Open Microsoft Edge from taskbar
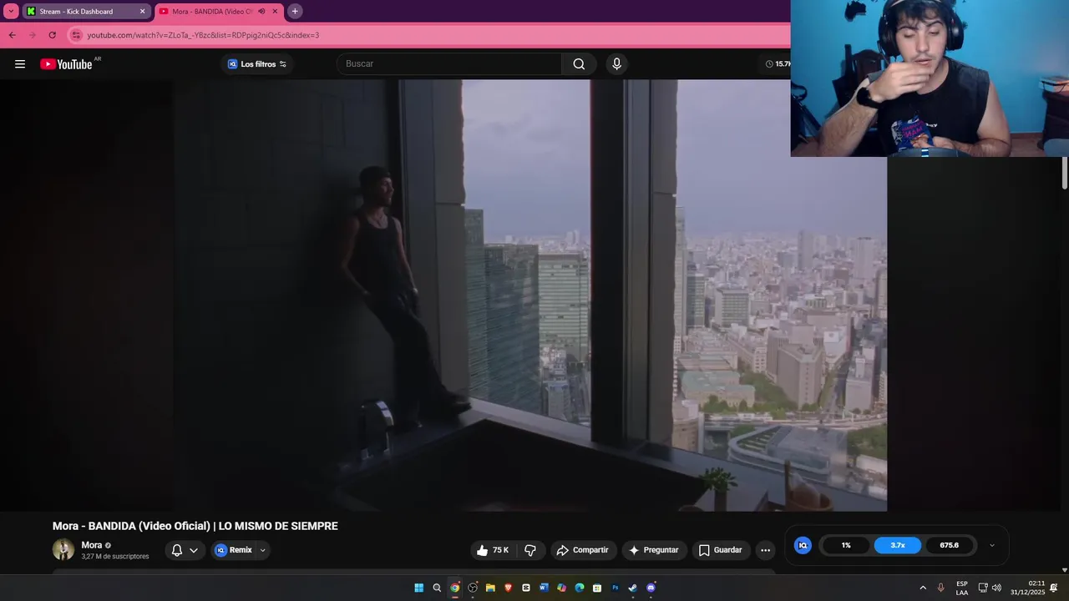This screenshot has height=601, width=1069. pos(580,588)
